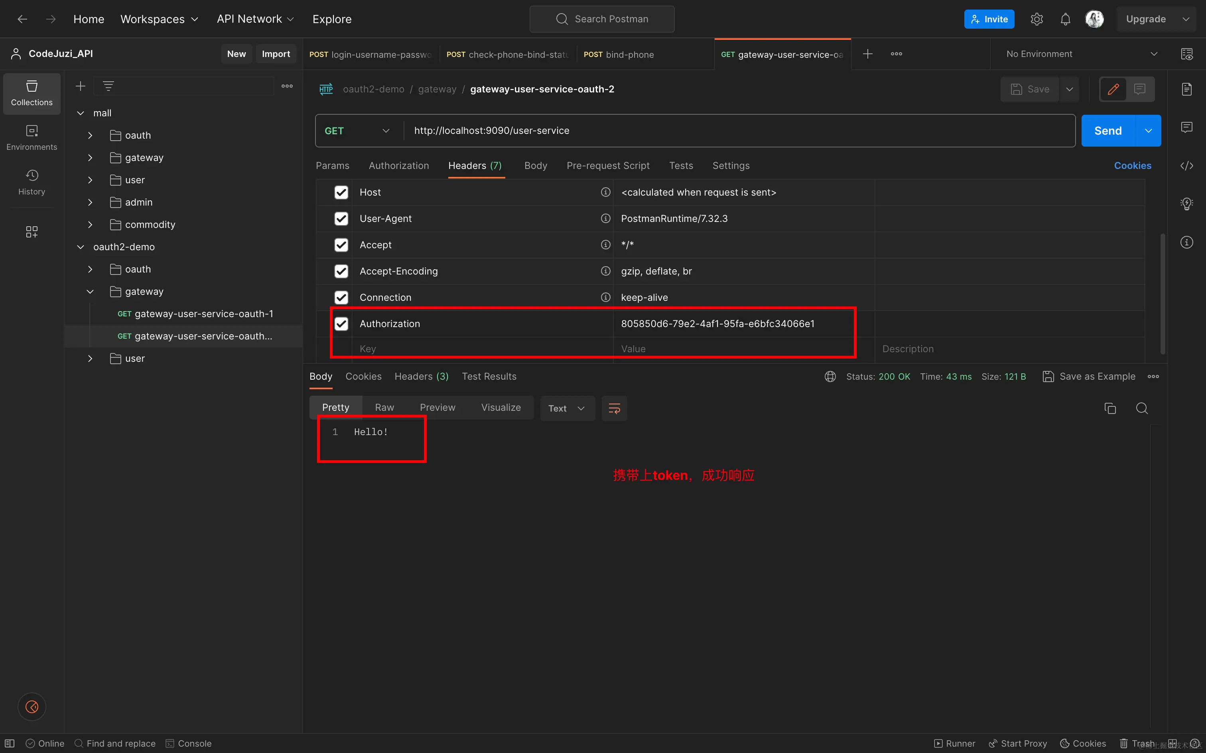Click the search response icon
Viewport: 1206px width, 753px height.
coord(1142,408)
